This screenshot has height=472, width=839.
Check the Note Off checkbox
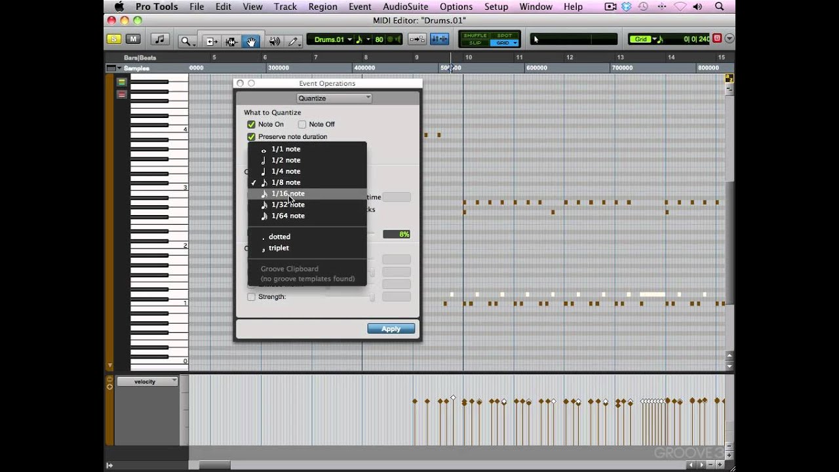click(x=302, y=125)
